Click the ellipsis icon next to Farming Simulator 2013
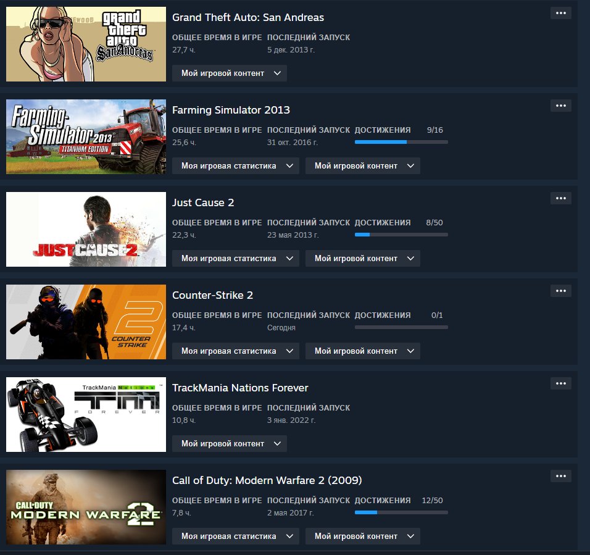The image size is (590, 555). [560, 105]
